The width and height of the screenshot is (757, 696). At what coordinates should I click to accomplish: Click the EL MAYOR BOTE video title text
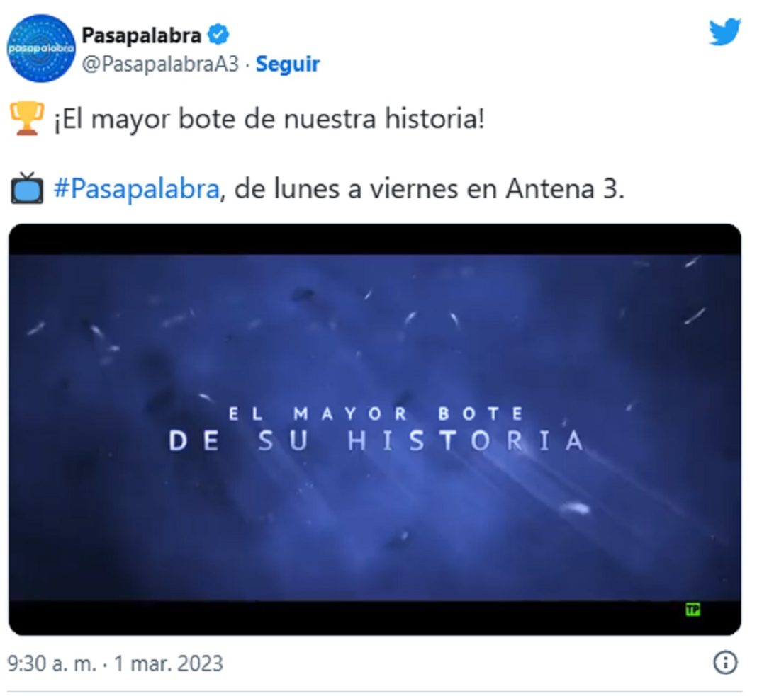click(376, 413)
